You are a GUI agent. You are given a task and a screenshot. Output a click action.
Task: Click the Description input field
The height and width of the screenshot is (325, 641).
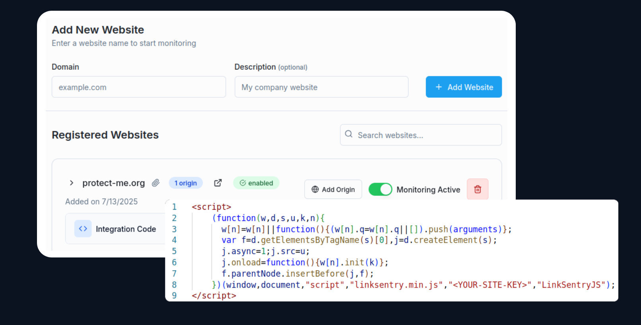point(322,87)
